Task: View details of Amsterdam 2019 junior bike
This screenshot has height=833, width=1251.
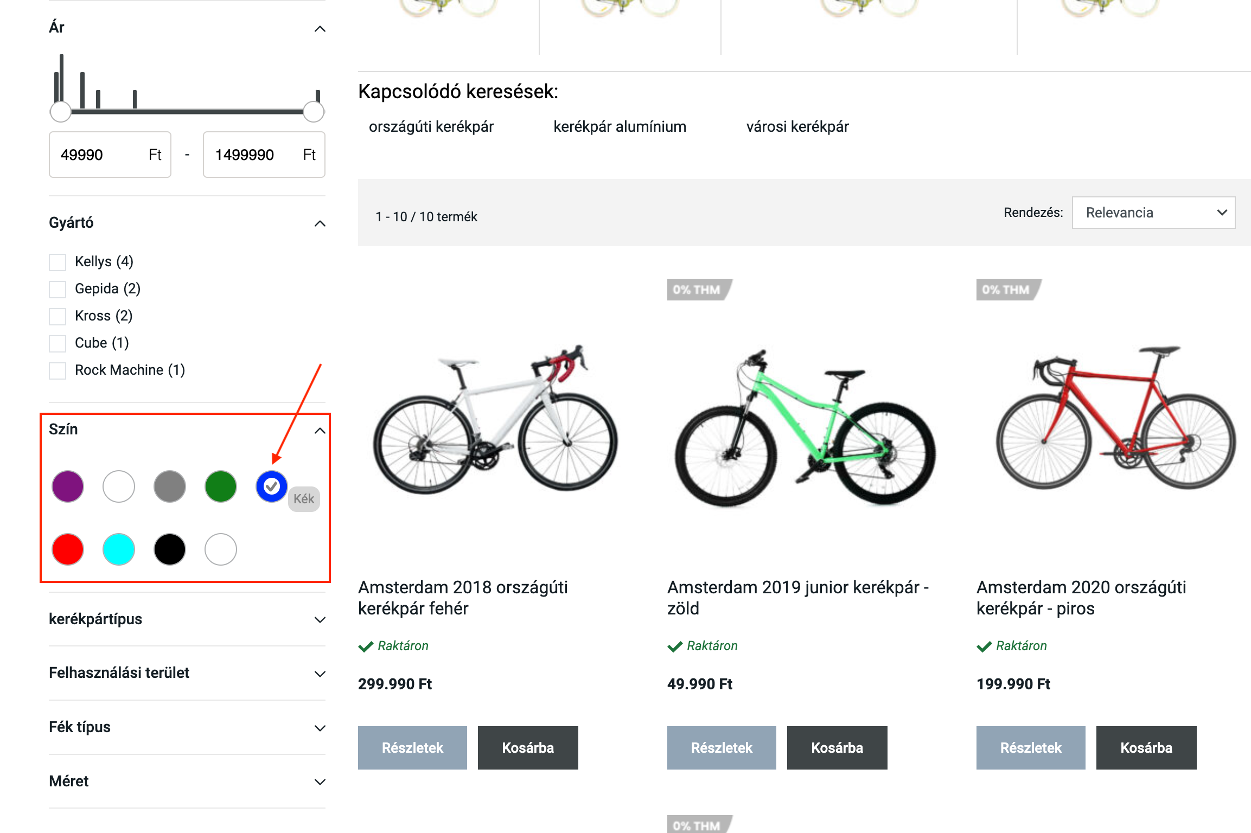Action: 721,748
